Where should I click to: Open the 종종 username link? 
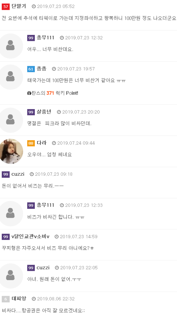coord(42,69)
